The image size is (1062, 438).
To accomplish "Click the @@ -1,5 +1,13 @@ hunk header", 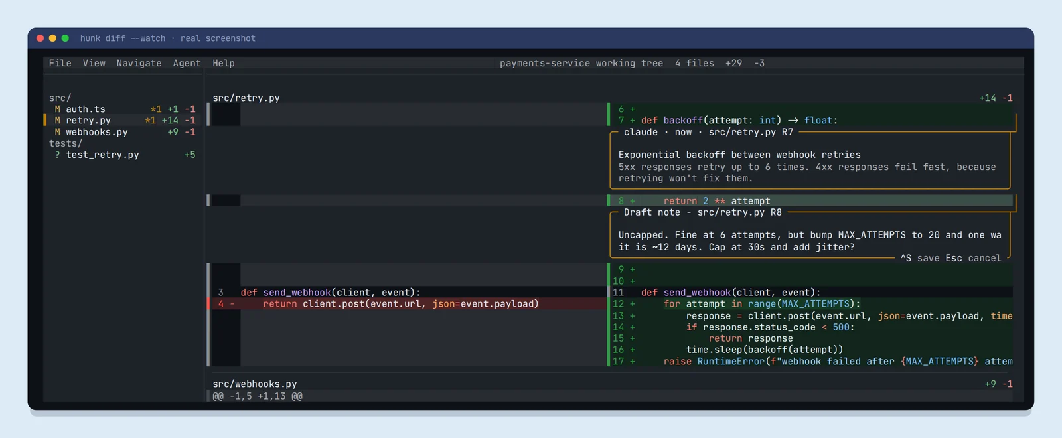I will 258,396.
